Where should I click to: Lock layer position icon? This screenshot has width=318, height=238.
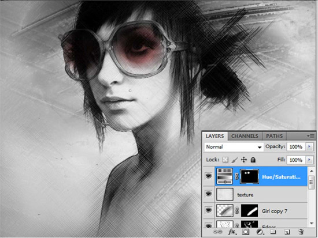(244, 160)
